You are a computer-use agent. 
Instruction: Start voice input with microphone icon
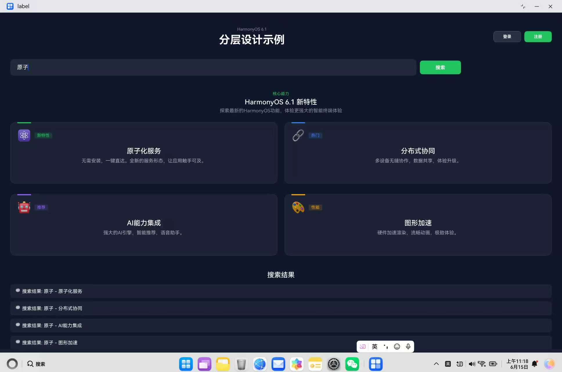408,346
